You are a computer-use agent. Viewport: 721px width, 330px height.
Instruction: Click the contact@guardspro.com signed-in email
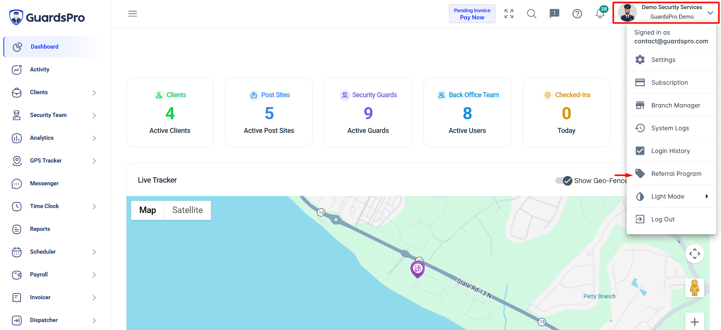click(x=671, y=41)
